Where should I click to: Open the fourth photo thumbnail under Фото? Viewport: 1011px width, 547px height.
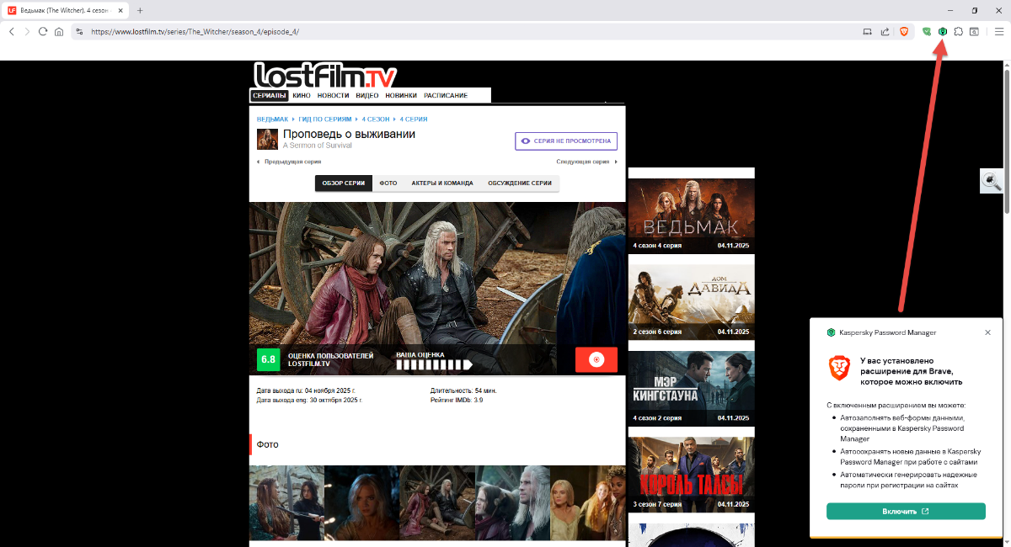[x=512, y=502]
